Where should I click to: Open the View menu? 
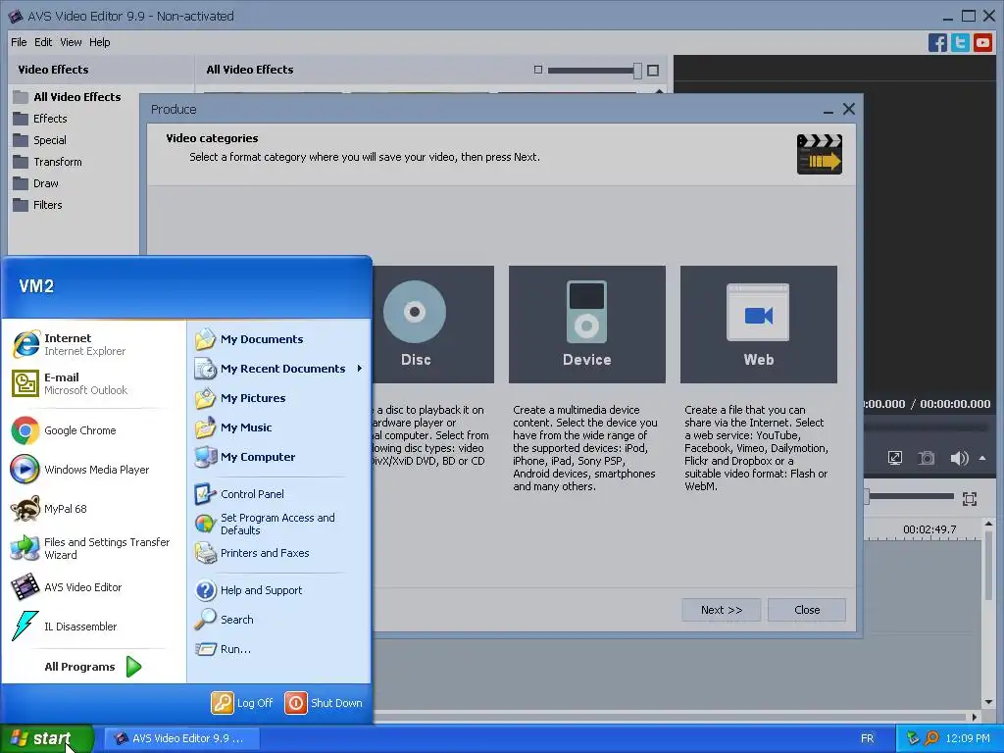(x=71, y=42)
